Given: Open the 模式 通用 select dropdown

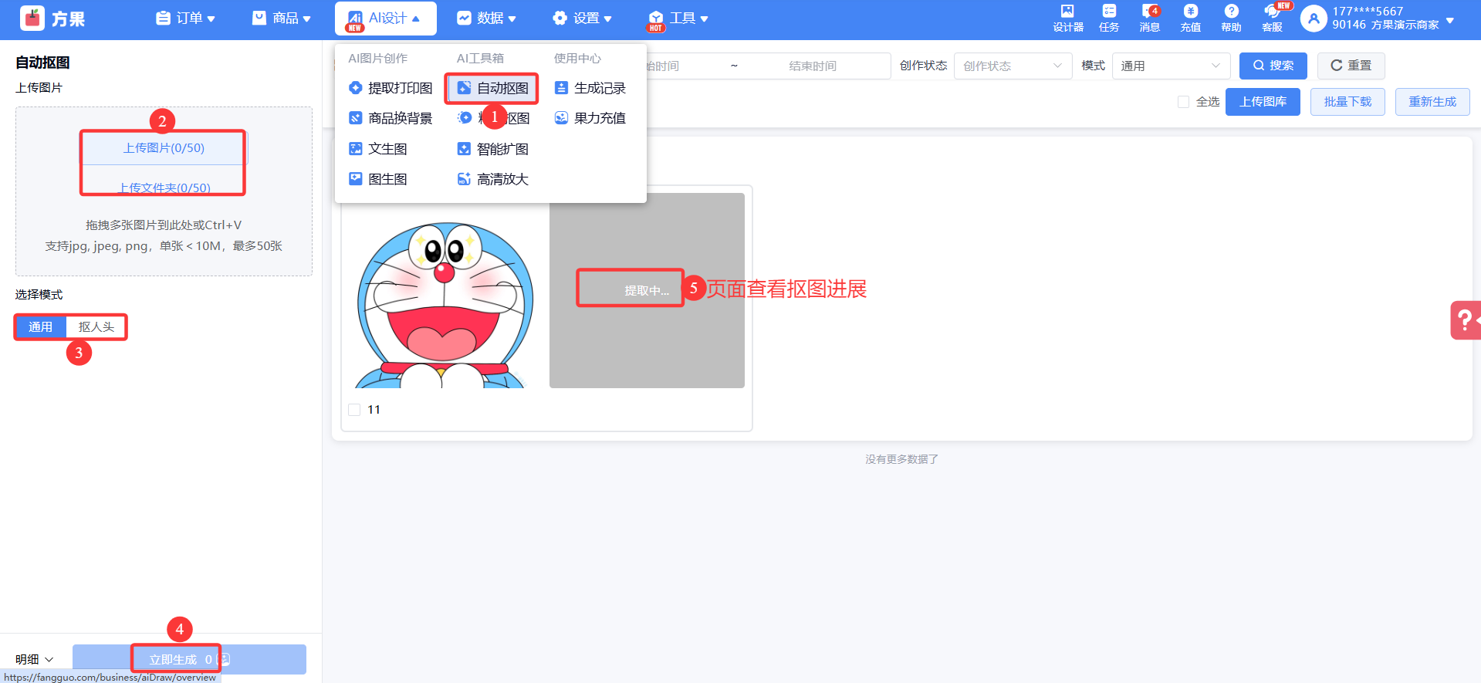Looking at the screenshot, I should tap(1171, 66).
